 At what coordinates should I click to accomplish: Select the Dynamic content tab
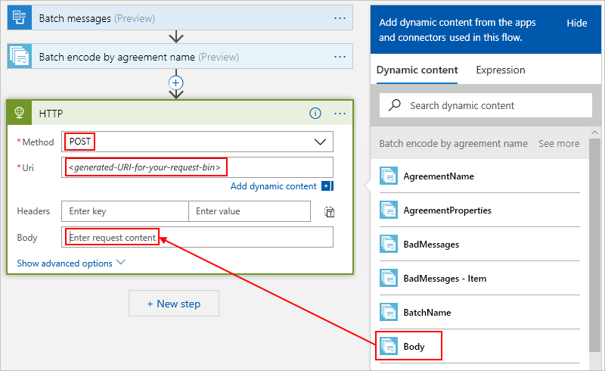click(x=417, y=70)
